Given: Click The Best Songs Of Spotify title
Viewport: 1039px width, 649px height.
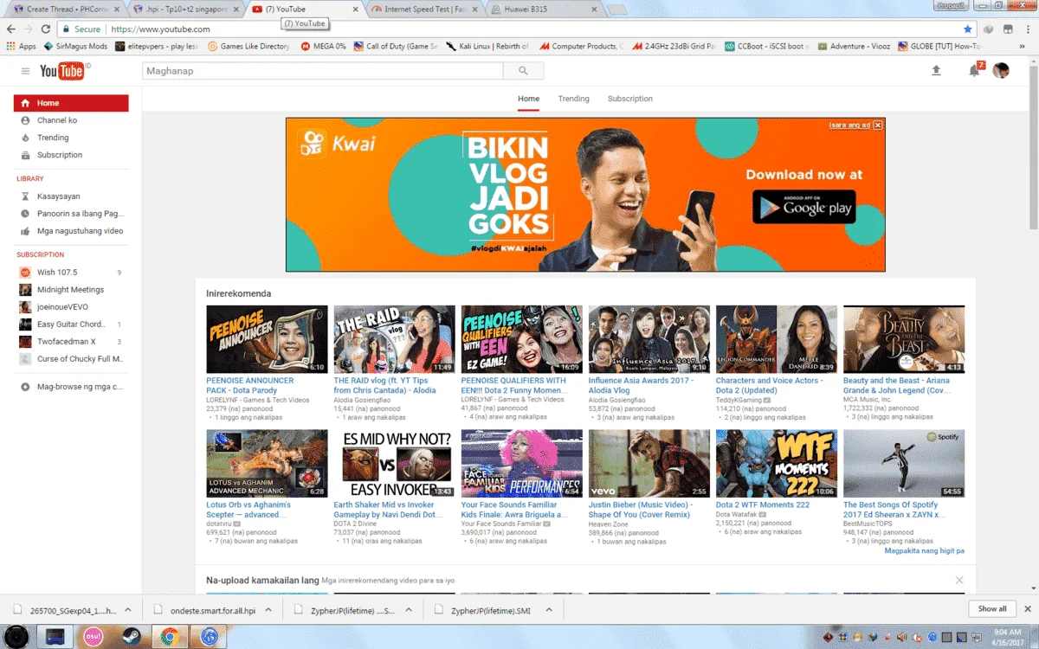Looking at the screenshot, I should point(894,509).
